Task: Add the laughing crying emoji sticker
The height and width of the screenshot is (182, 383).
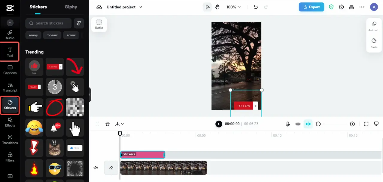Action: 34,128
